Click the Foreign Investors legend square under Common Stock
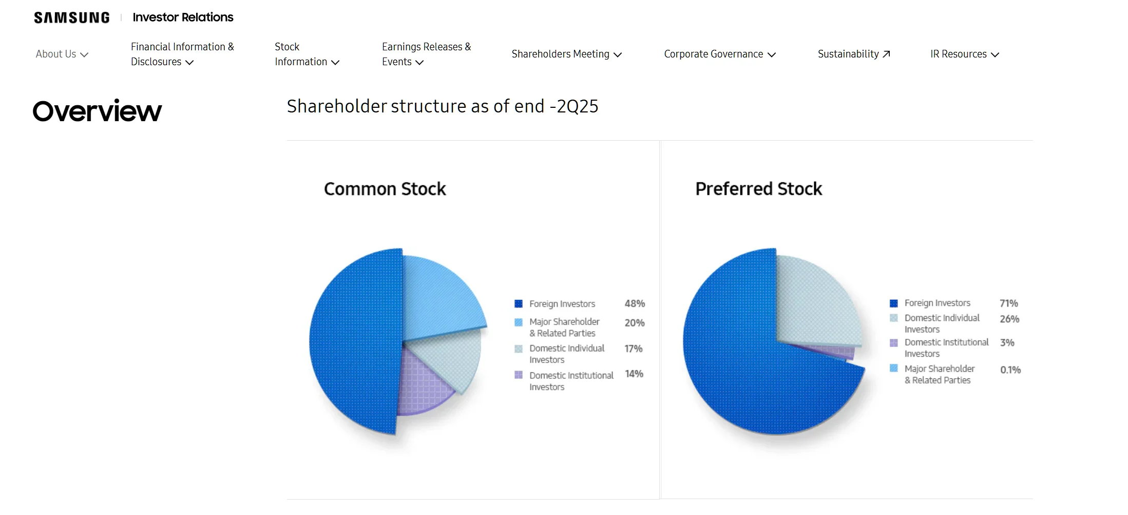Viewport: 1128px width, 515px height. click(518, 304)
